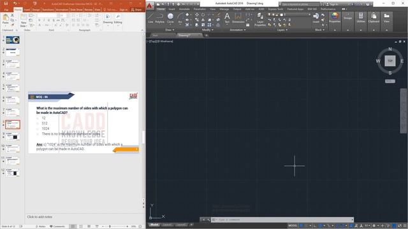
Task: Click the Model tab in AutoCAD
Action: (154, 225)
